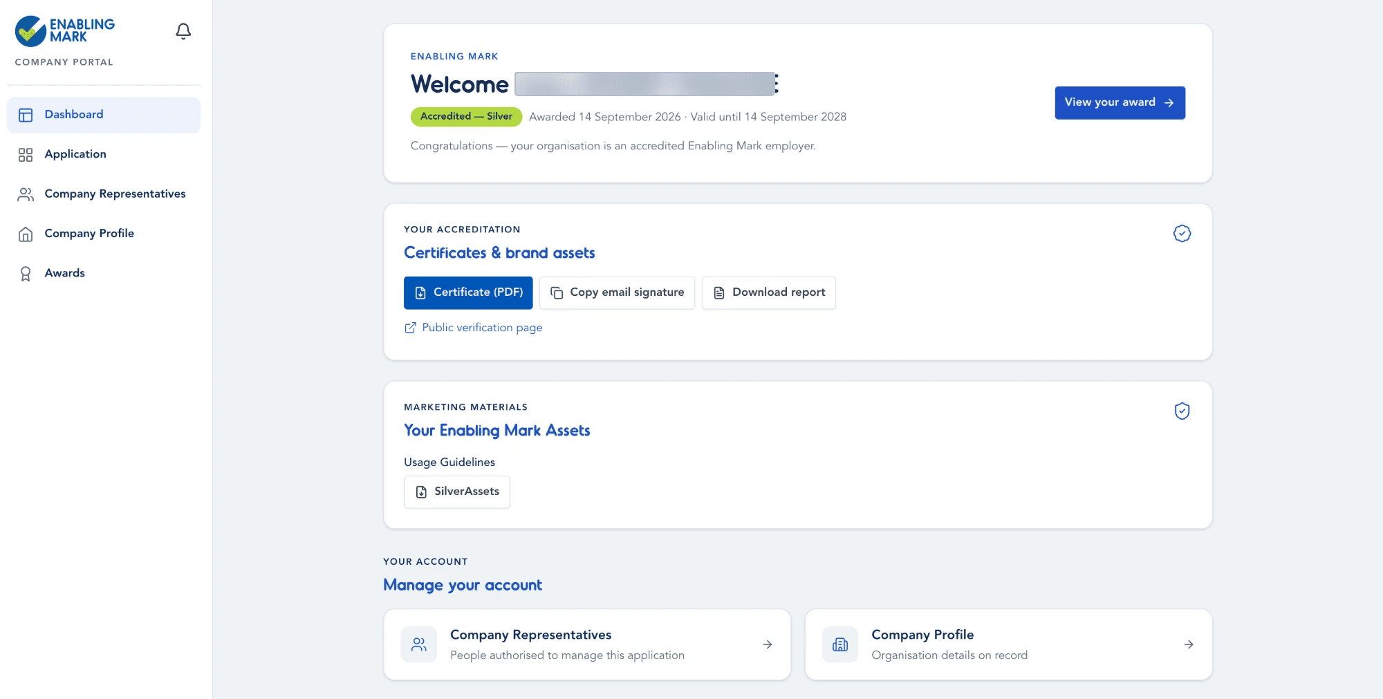Open Company Representatives in the sidebar
The height and width of the screenshot is (699, 1383).
[104, 194]
